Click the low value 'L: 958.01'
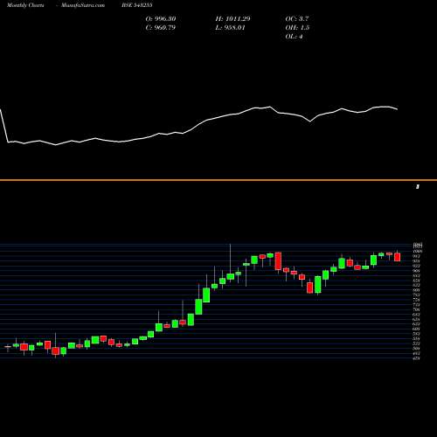 (x=230, y=28)
